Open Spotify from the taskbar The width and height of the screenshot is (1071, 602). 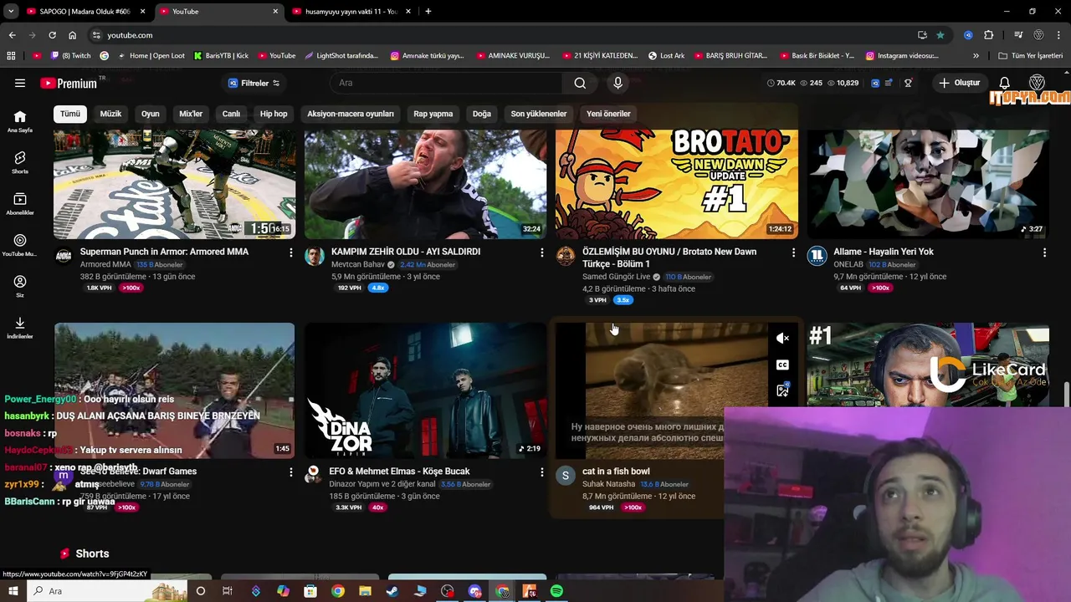(x=556, y=591)
